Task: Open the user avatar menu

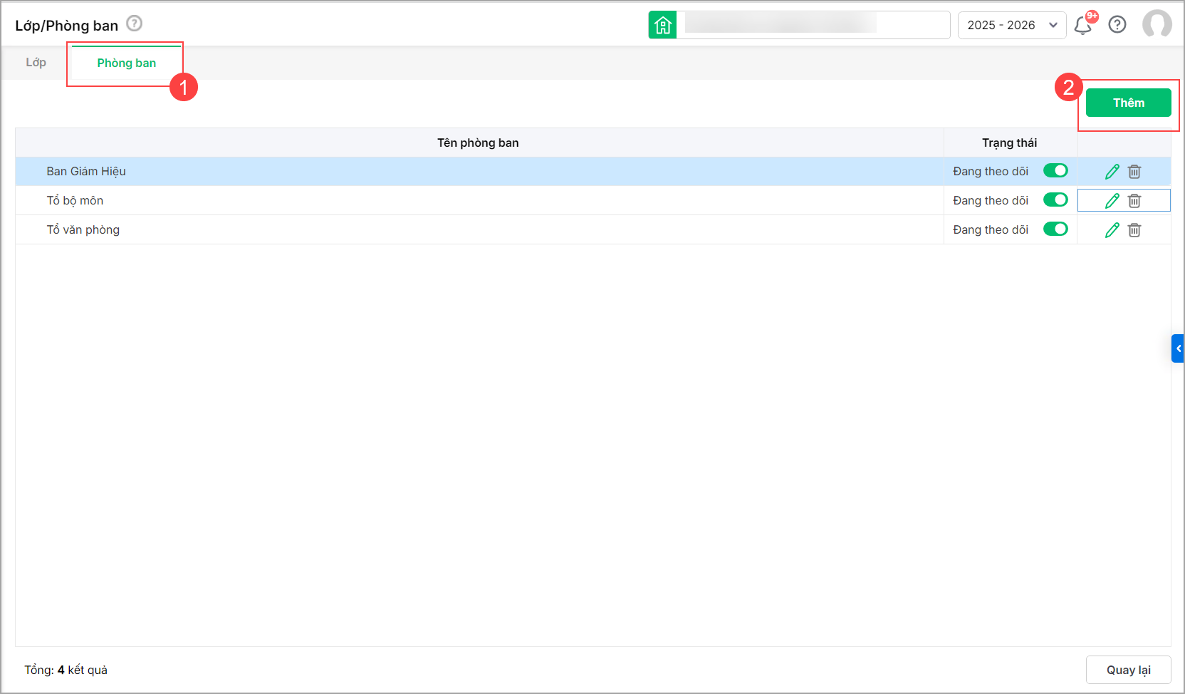Action: 1157,24
